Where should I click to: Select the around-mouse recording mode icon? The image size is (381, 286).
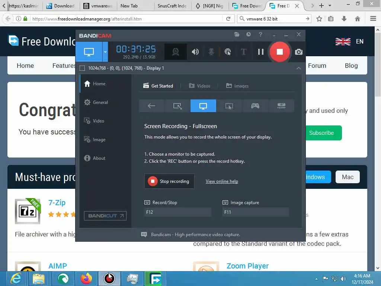[x=229, y=106]
